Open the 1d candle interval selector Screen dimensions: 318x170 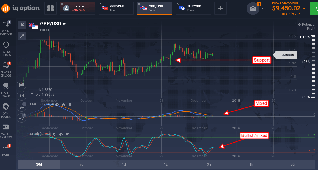pyautogui.click(x=22, y=96)
